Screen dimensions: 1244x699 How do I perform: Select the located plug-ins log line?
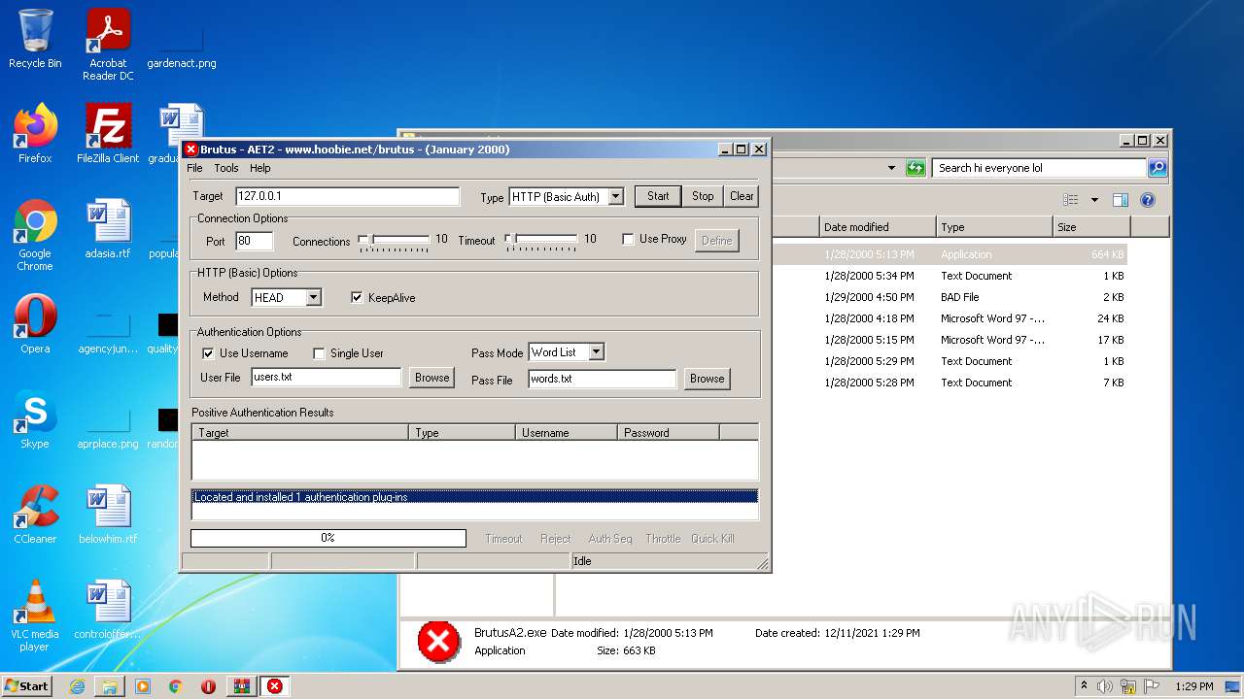pos(474,497)
